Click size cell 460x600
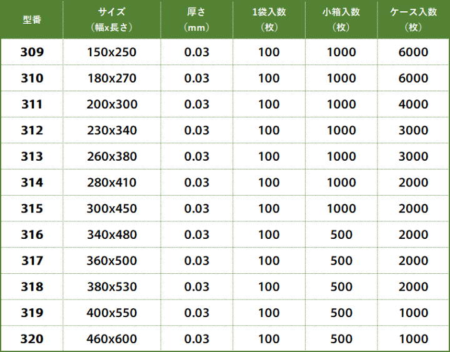 pyautogui.click(x=112, y=339)
